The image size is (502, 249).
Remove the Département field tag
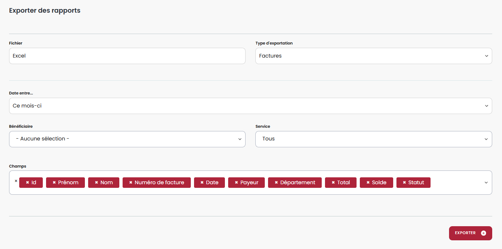(x=276, y=183)
